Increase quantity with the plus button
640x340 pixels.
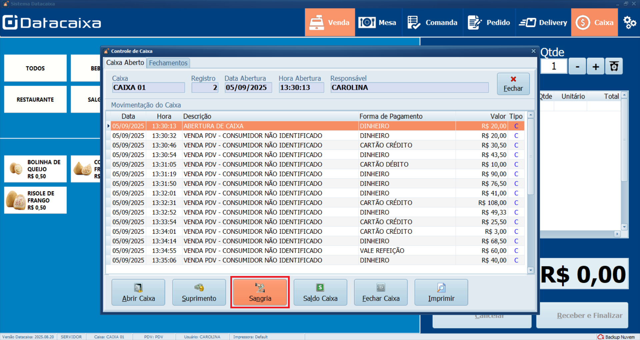595,66
